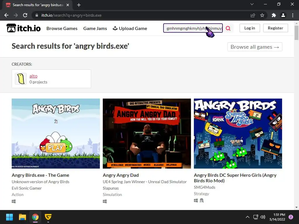Viewport: 299px width, 224px height.
Task: Click the SMG4Mods author link
Action: click(205, 187)
